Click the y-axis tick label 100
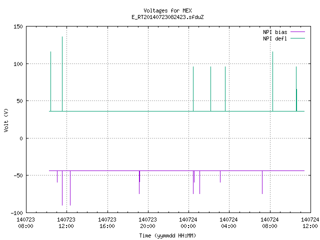The height and width of the screenshot is (240, 320). pyautogui.click(x=18, y=64)
